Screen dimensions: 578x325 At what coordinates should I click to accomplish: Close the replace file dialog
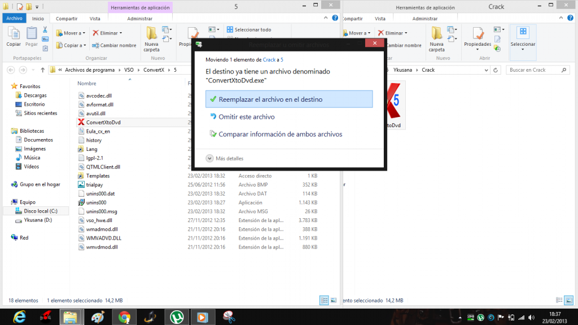point(375,43)
